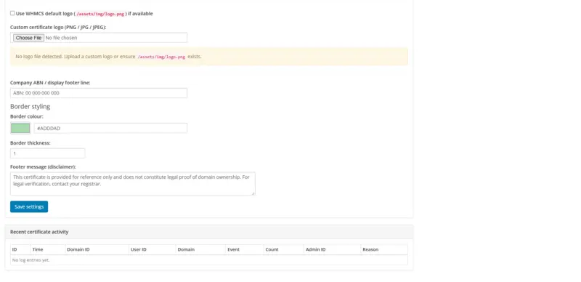Click the /assets/img/logo.png code in the checkbox label
581x282 pixels.
click(100, 14)
